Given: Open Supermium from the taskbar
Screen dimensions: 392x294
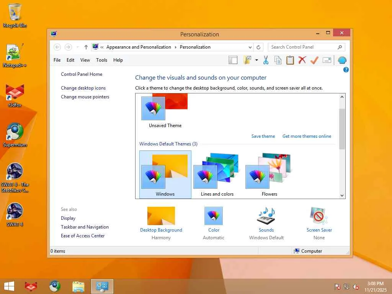Looking at the screenshot, I should point(55,286).
